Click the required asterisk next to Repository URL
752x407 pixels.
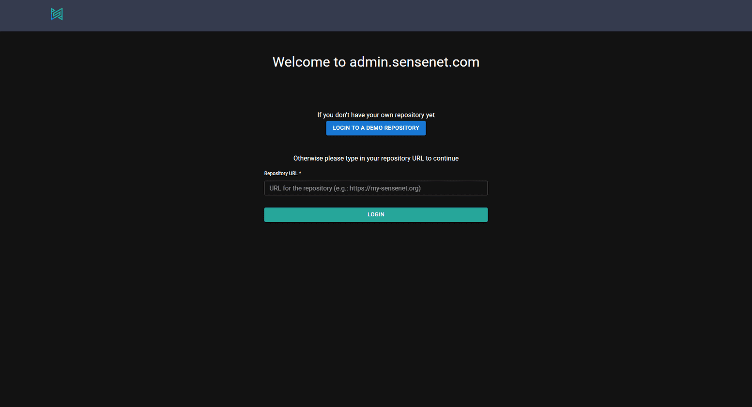point(299,173)
